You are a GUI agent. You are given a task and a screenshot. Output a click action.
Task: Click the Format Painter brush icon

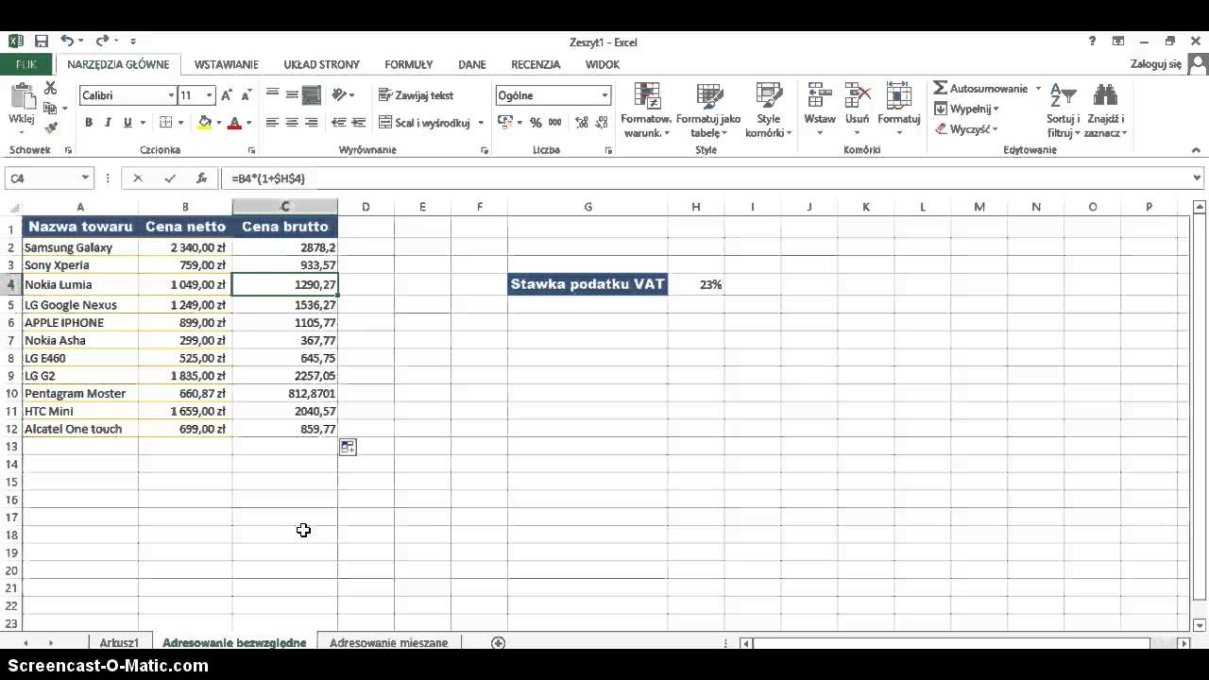tap(50, 128)
